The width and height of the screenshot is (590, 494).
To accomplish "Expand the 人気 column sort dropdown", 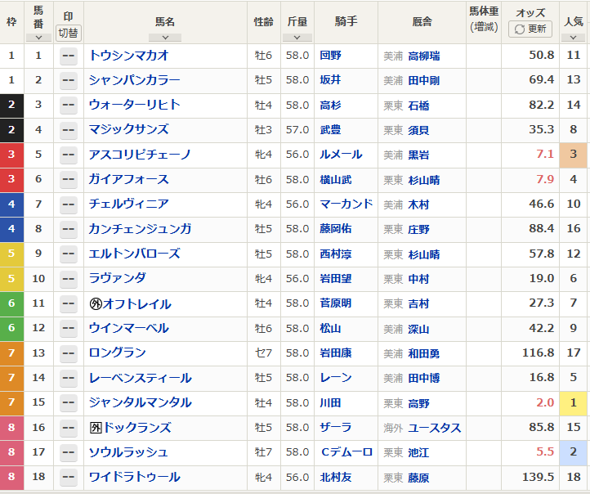I will (x=574, y=37).
